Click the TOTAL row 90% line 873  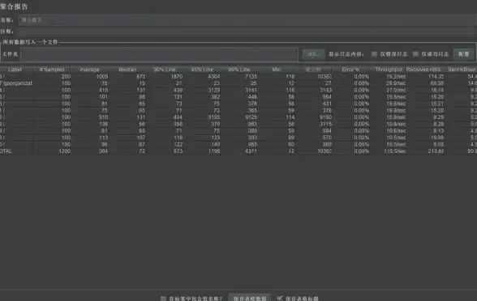pyautogui.click(x=178, y=151)
